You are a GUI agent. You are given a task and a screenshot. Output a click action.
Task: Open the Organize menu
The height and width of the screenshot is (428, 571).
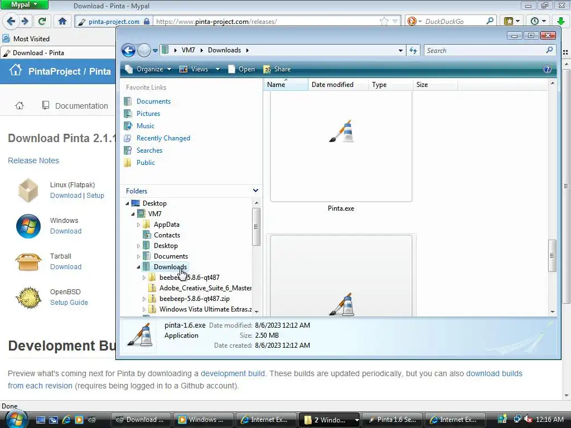click(148, 69)
